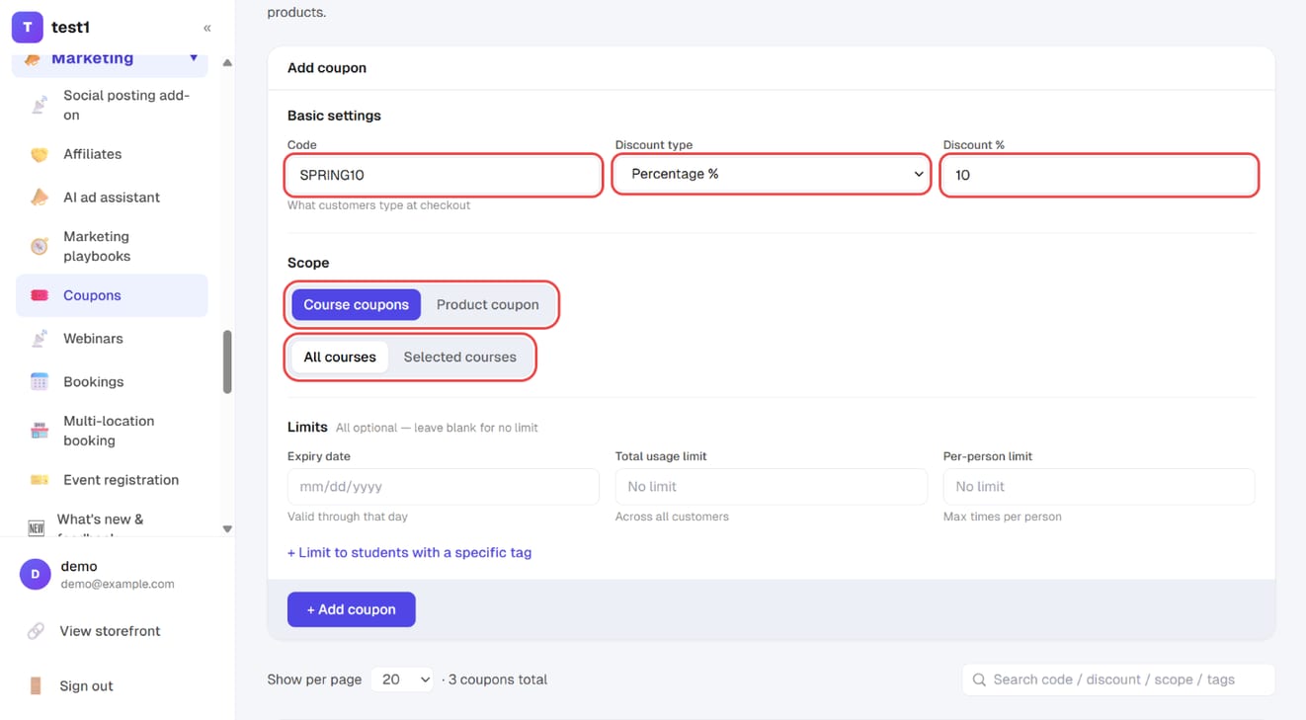The width and height of the screenshot is (1306, 720).
Task: Open the Discount type dropdown
Action: (772, 175)
